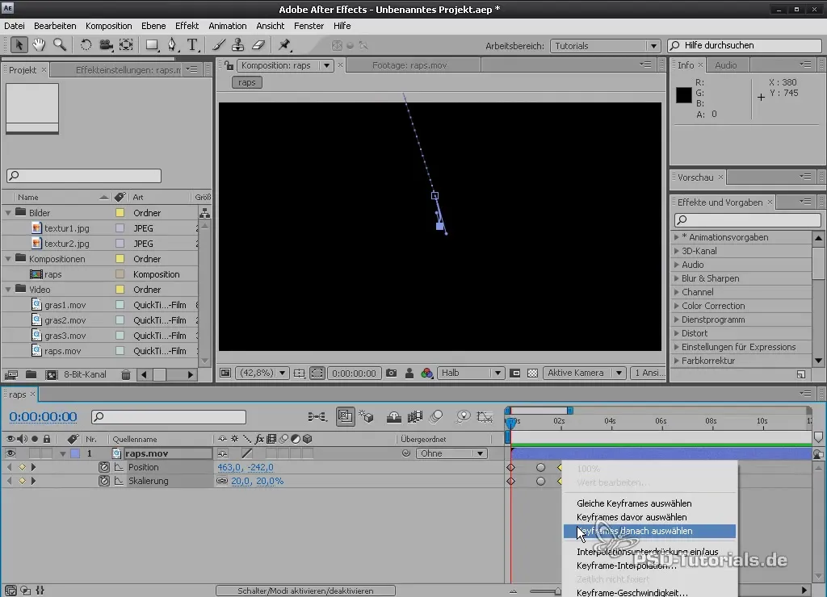Screen dimensions: 827x597
Task: Select the Clone Stamp tool
Action: (x=238, y=45)
